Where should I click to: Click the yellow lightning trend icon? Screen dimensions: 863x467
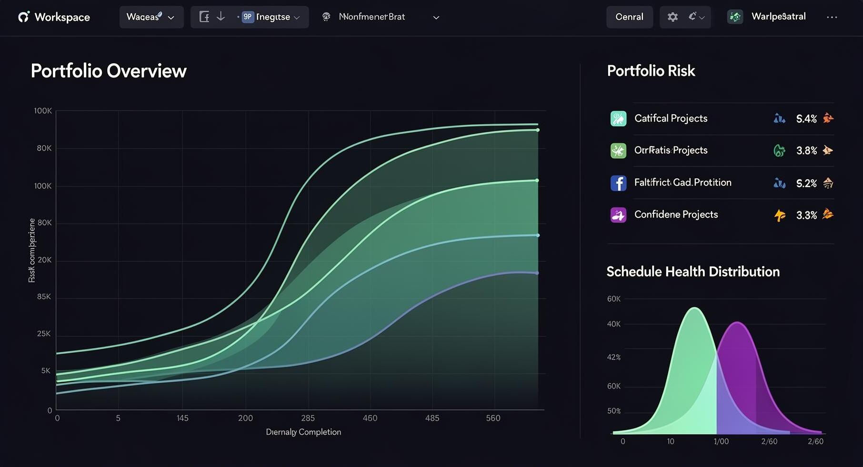tap(780, 215)
